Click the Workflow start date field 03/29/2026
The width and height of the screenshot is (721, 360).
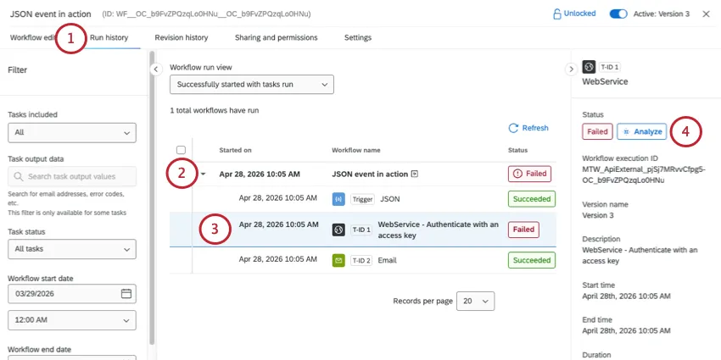pos(72,294)
